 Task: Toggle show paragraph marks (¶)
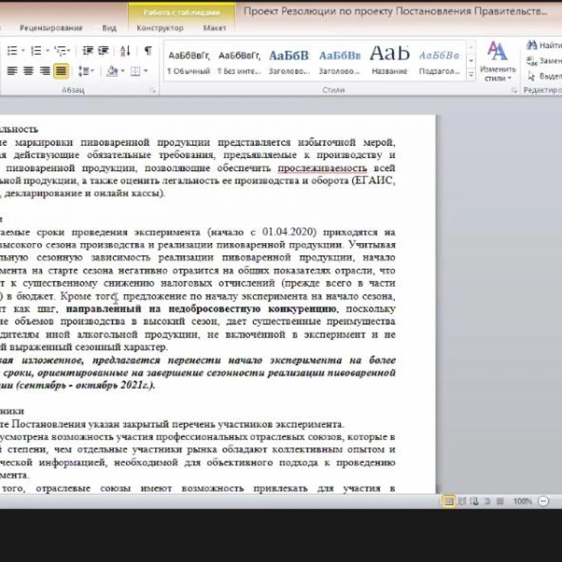tap(148, 51)
